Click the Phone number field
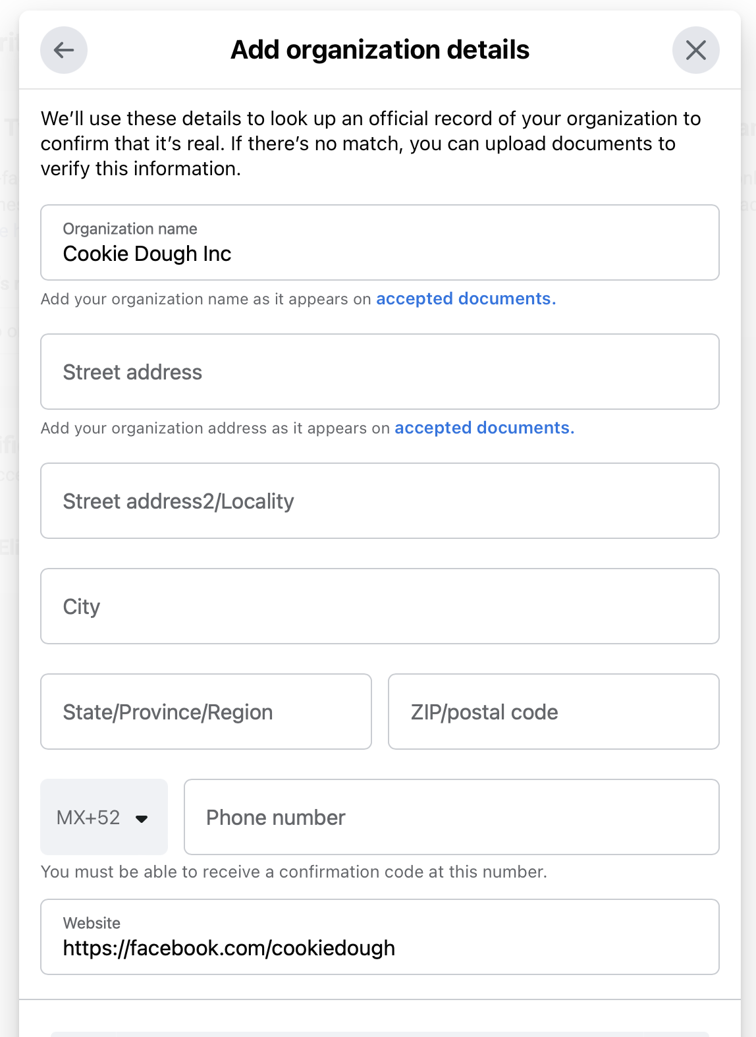The image size is (756, 1037). [451, 818]
